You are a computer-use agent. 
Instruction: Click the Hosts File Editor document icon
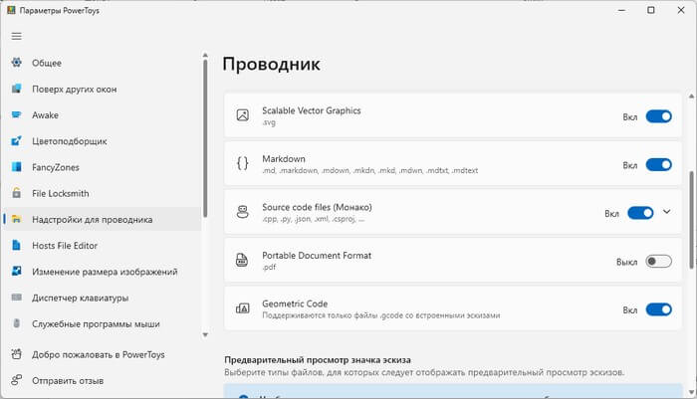(17, 245)
